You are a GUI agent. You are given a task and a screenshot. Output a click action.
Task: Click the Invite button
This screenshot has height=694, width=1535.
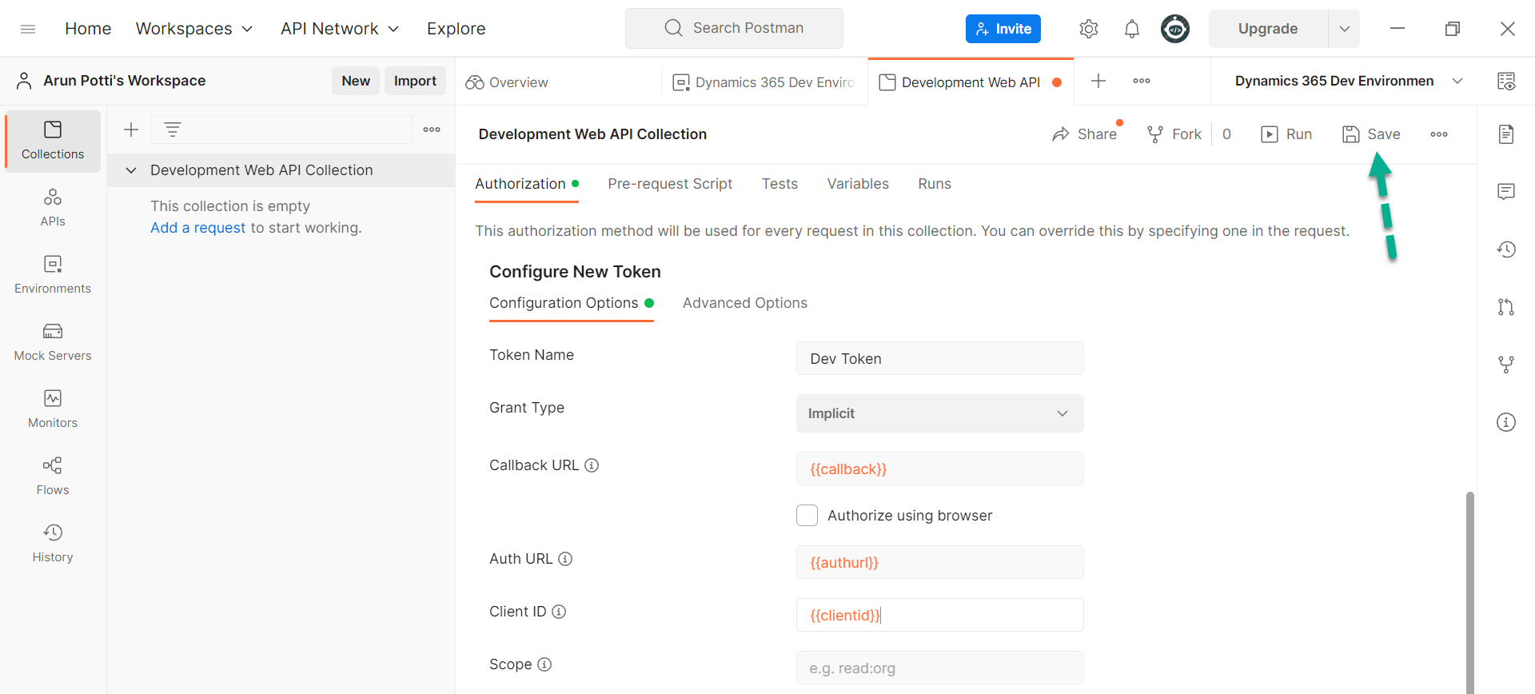pos(1003,29)
